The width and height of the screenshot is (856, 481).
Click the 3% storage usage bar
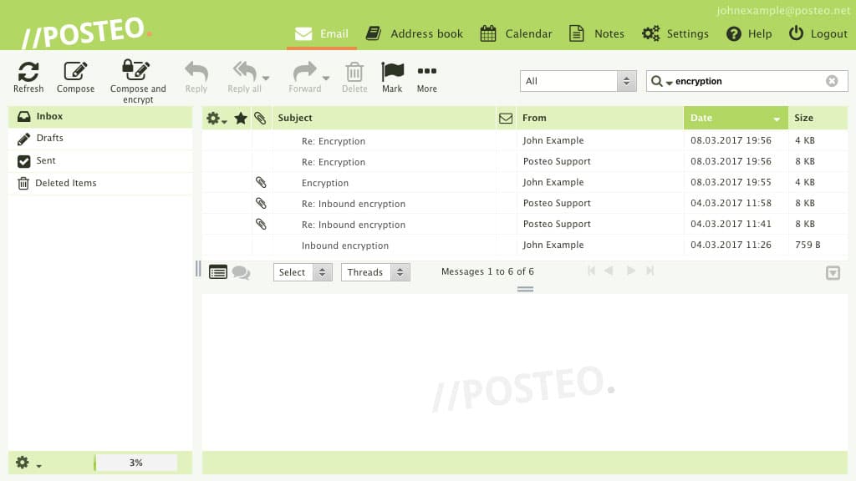click(x=135, y=461)
